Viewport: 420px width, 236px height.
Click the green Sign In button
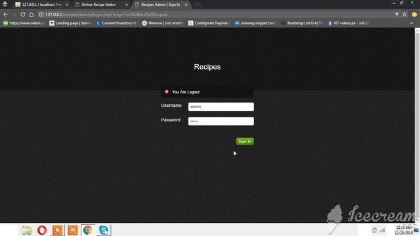click(245, 142)
